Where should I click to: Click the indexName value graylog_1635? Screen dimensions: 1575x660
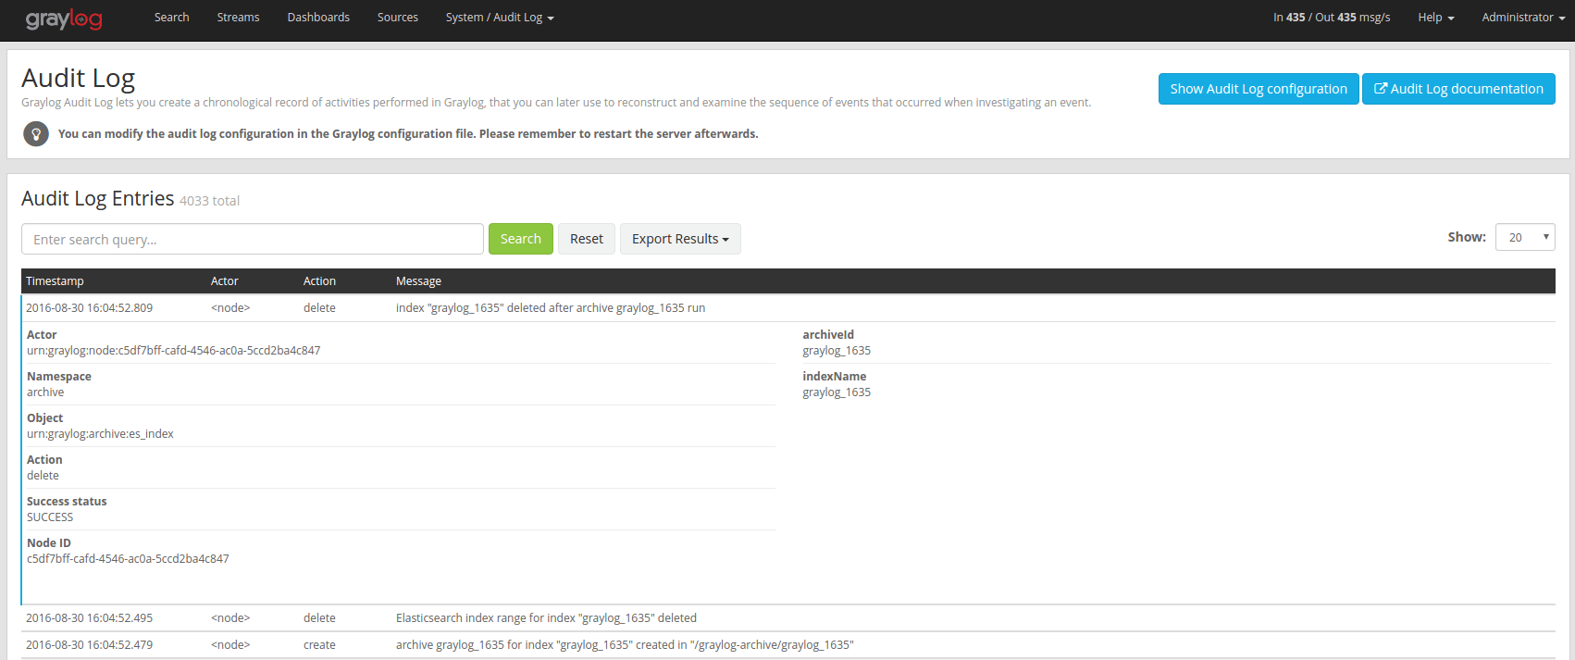pyautogui.click(x=837, y=392)
